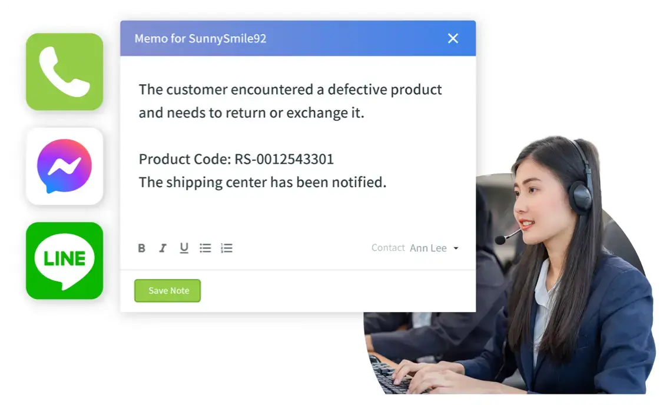Toggle bold formatting in the memo
This screenshot has height=405, width=670.
click(x=142, y=248)
